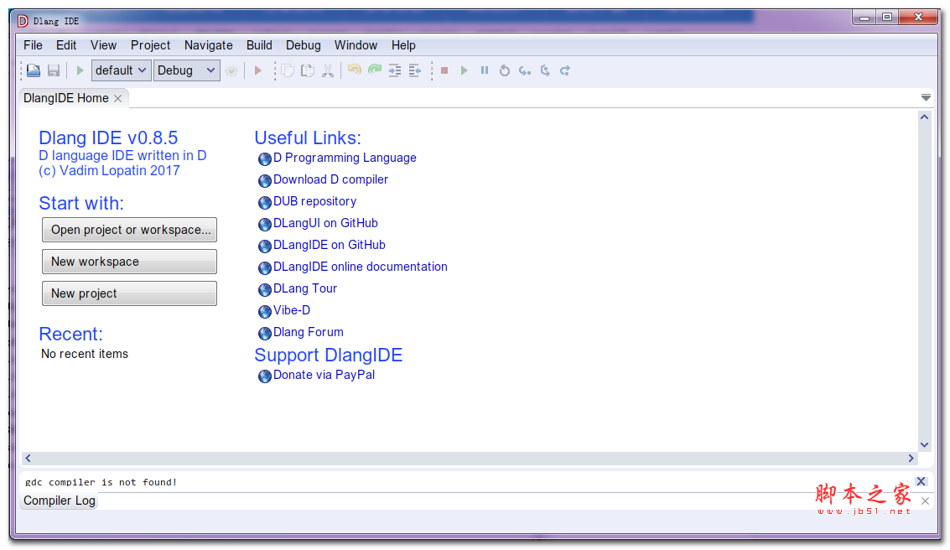
Task: Open the Debug menu
Action: (x=303, y=44)
